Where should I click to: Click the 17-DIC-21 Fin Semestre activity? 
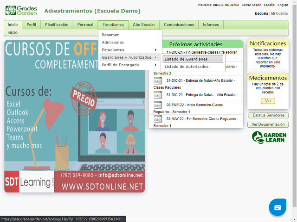tap(202, 52)
